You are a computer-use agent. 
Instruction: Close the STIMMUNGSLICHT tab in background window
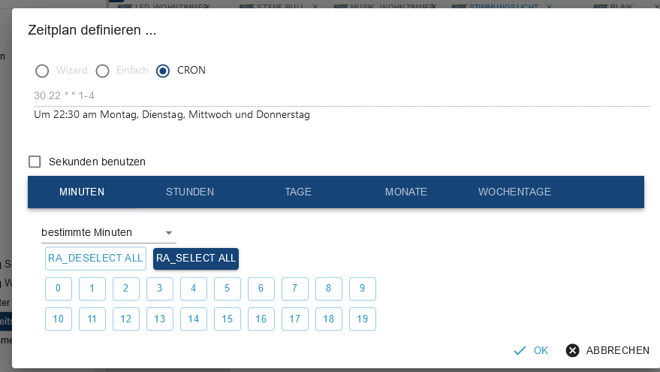tap(550, 6)
